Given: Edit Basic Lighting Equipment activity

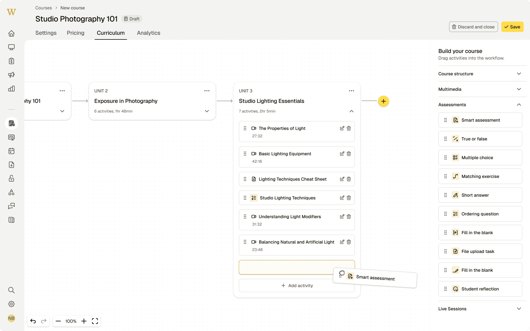Looking at the screenshot, I should (x=342, y=154).
